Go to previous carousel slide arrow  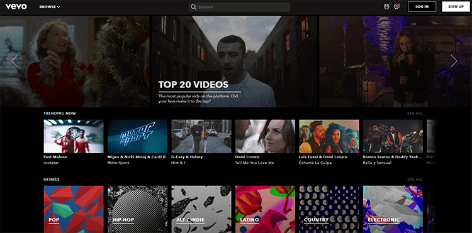click(x=14, y=61)
